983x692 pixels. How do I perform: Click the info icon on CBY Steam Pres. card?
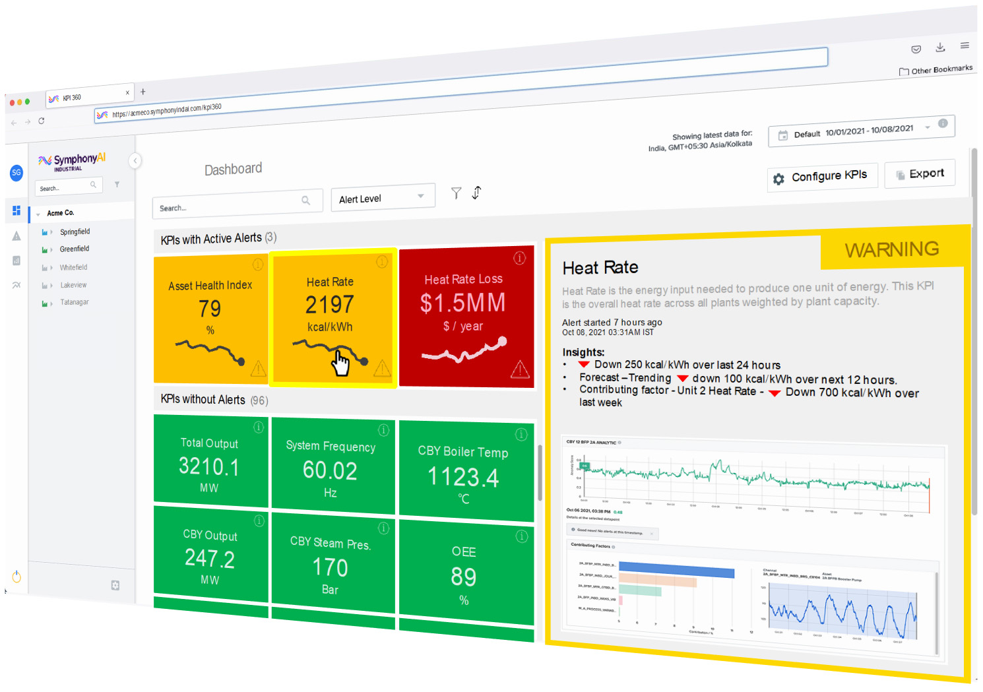[383, 528]
